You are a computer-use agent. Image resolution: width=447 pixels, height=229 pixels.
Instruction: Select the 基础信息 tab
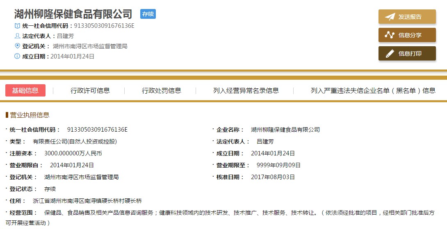point(25,91)
